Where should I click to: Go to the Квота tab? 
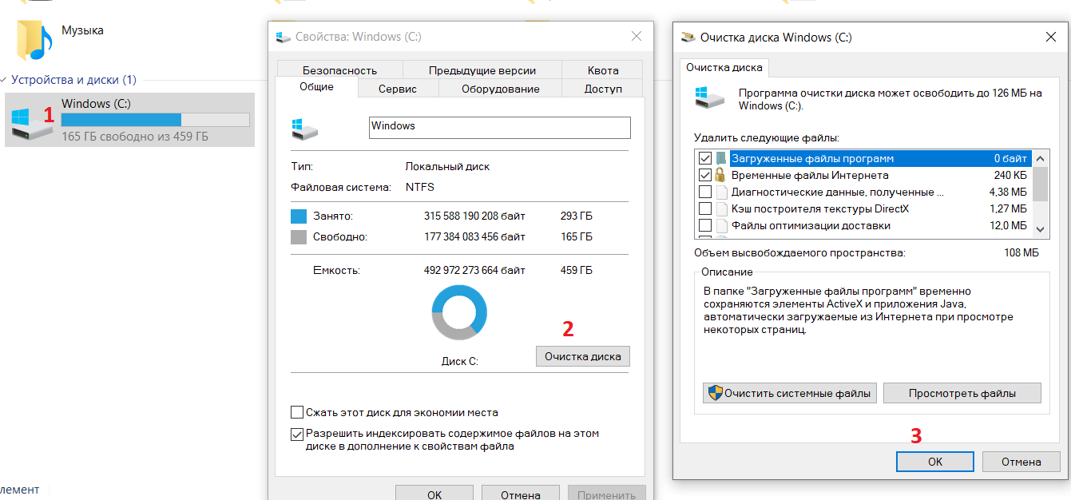pyautogui.click(x=603, y=70)
